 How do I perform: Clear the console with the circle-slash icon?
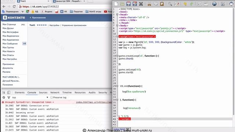pos(4,98)
